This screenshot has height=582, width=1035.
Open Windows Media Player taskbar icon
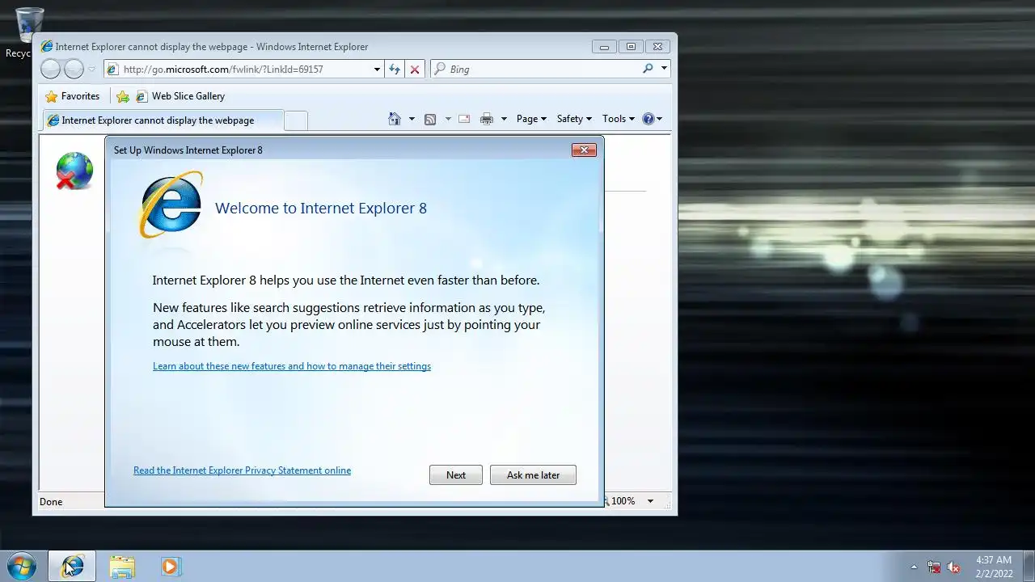point(170,567)
